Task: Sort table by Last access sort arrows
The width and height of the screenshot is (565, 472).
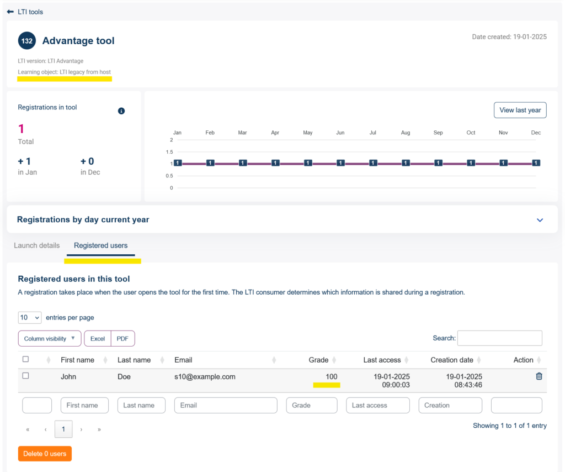Action: [407, 360]
